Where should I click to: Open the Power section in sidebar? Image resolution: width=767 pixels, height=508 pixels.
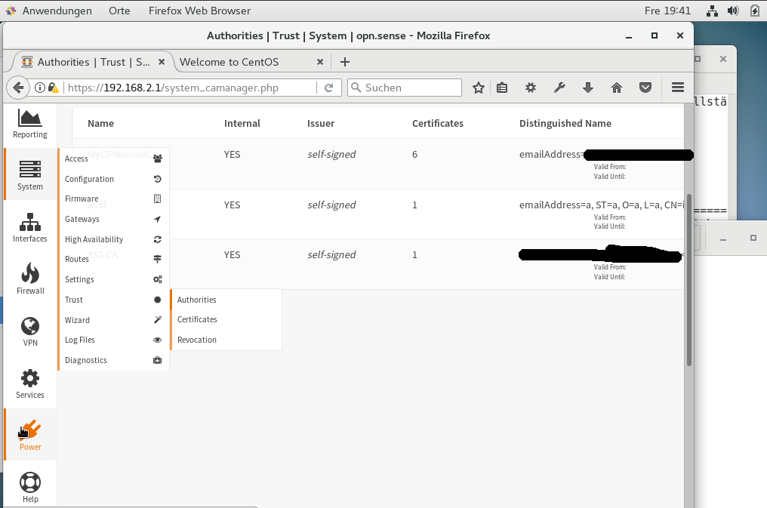[x=30, y=435]
